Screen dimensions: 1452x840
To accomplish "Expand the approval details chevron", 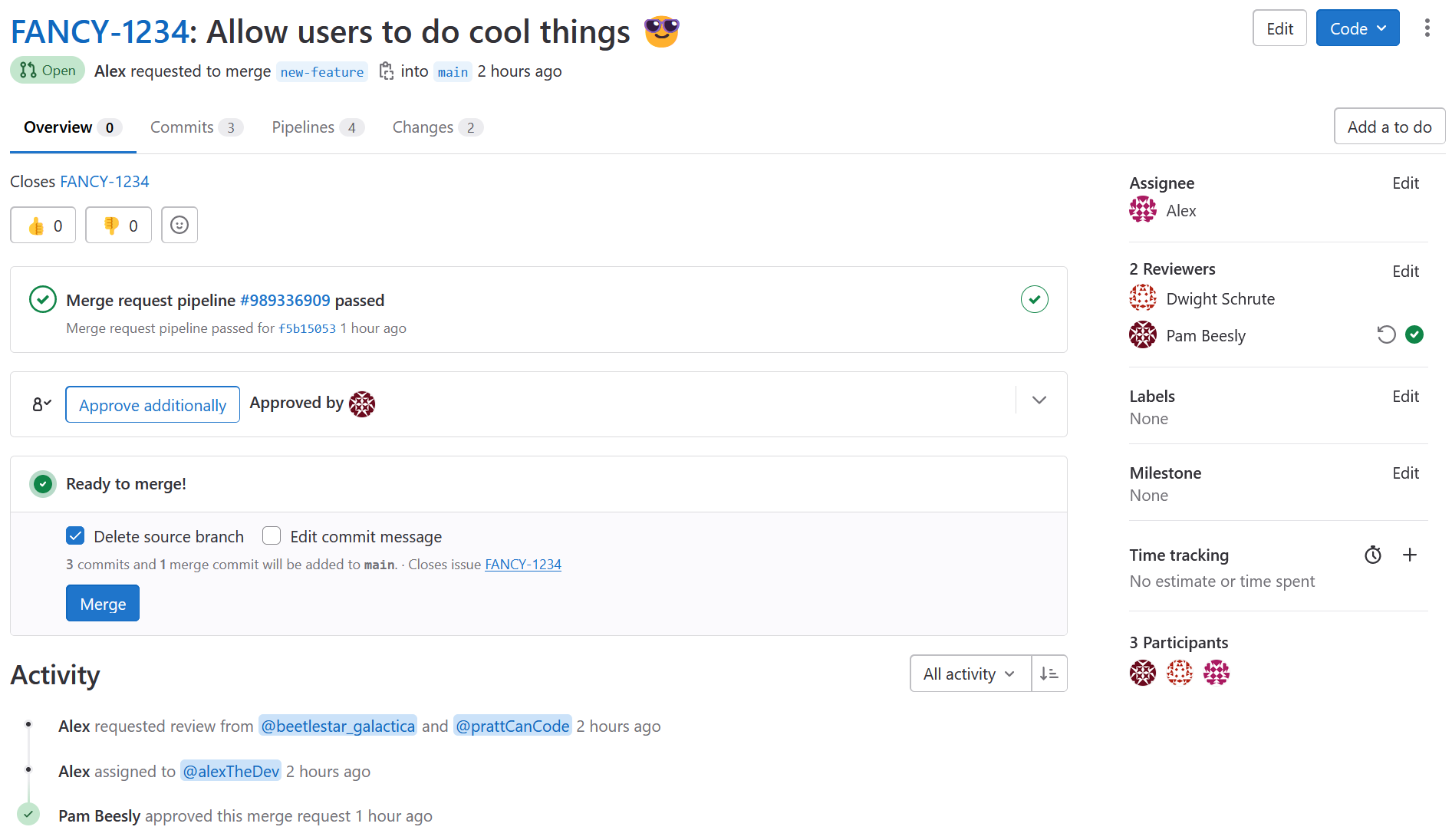I will (x=1039, y=400).
